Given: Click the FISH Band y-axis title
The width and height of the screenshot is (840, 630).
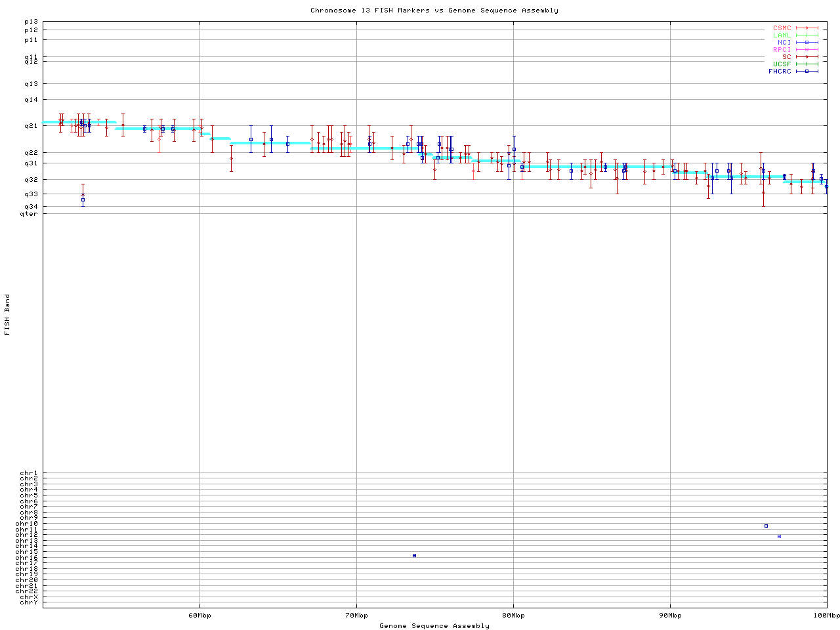Looking at the screenshot, I should (7, 314).
